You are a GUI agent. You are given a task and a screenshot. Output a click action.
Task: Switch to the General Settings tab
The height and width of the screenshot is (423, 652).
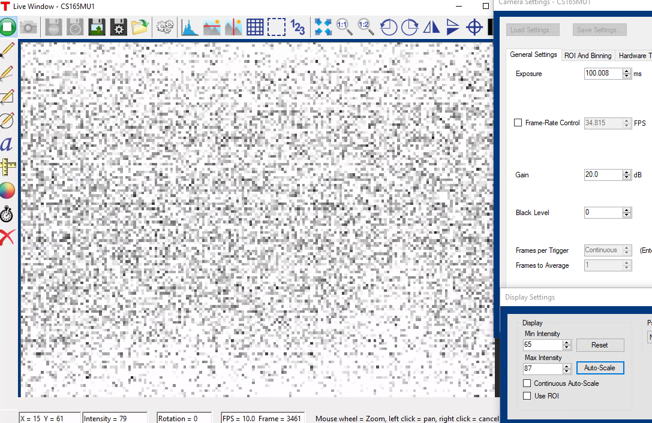coord(533,55)
